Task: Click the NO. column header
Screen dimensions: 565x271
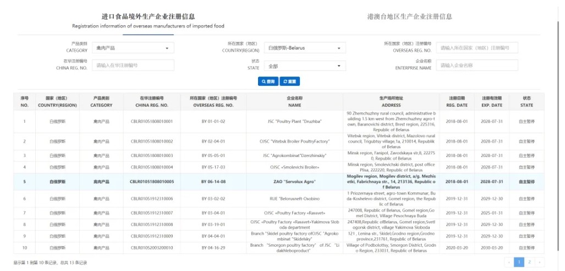Action: coord(25,102)
